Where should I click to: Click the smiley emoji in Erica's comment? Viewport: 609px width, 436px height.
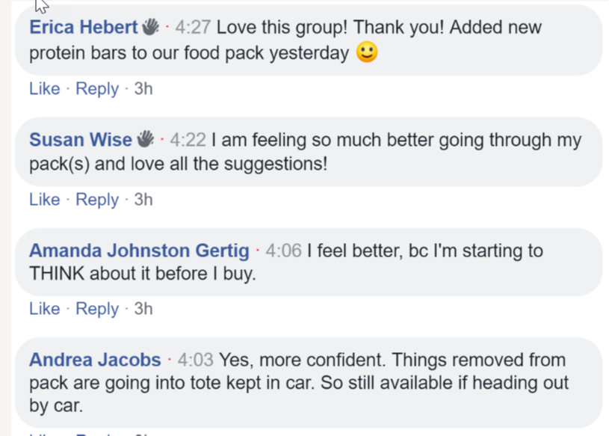click(x=366, y=53)
